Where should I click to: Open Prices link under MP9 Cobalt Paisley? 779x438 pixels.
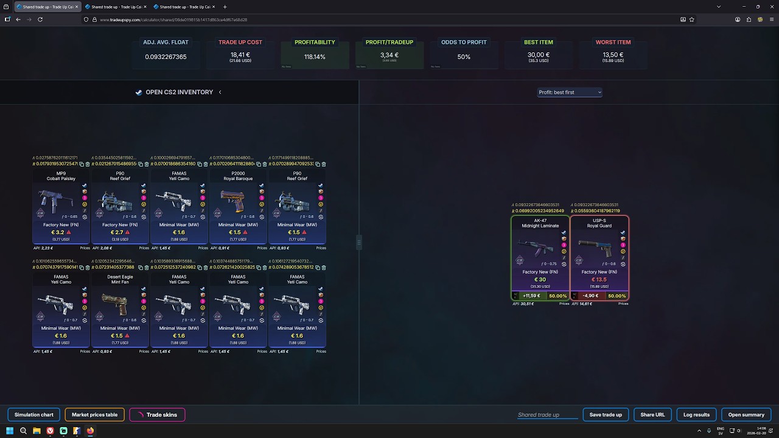85,248
